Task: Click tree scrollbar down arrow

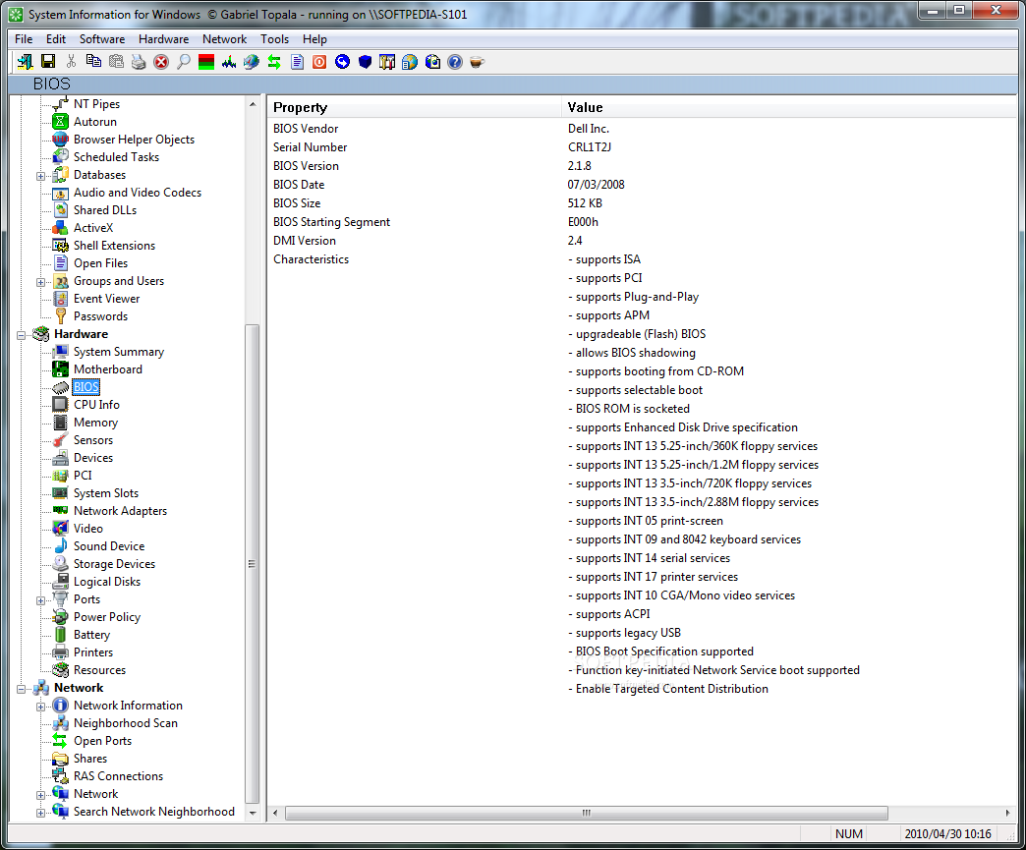Action: pyautogui.click(x=253, y=813)
